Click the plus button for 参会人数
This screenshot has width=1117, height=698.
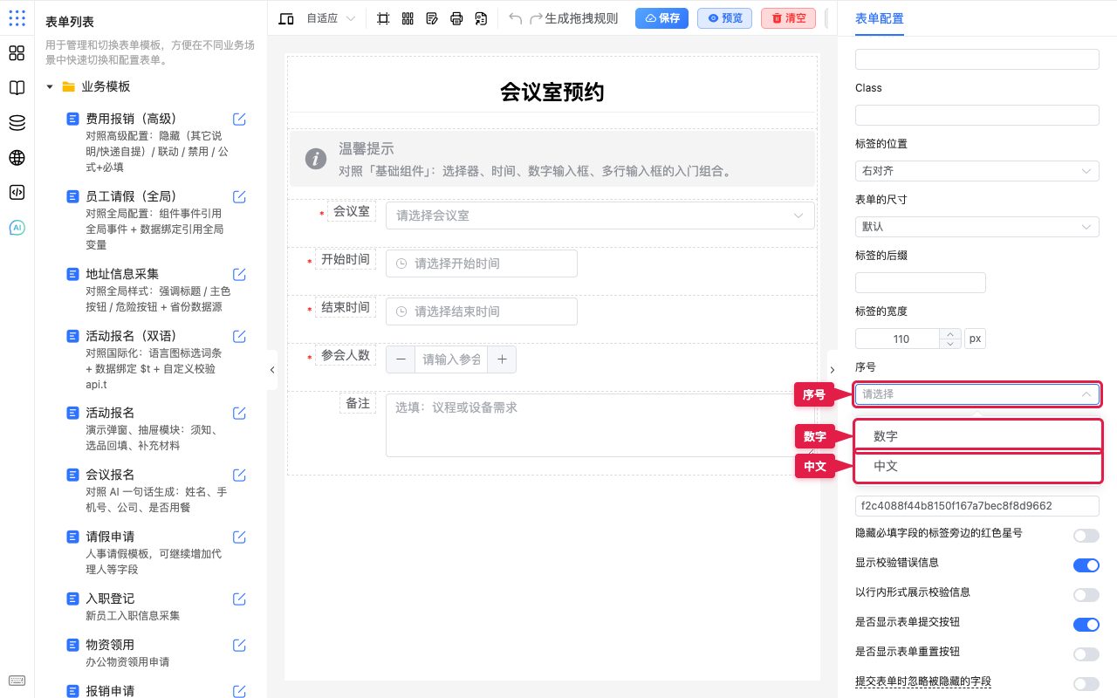pyautogui.click(x=502, y=359)
